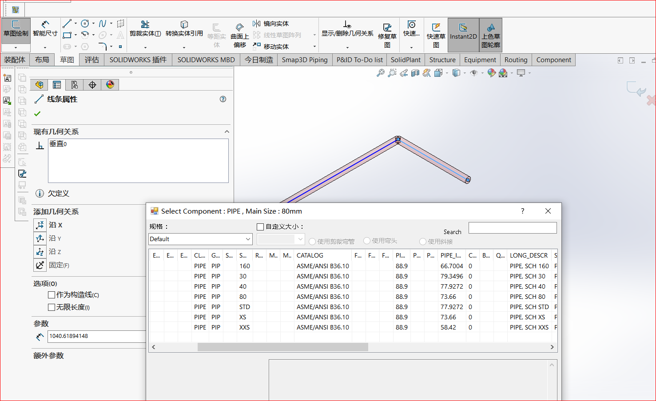Add the 沿 Y relation
The width and height of the screenshot is (656, 401).
tap(40, 238)
